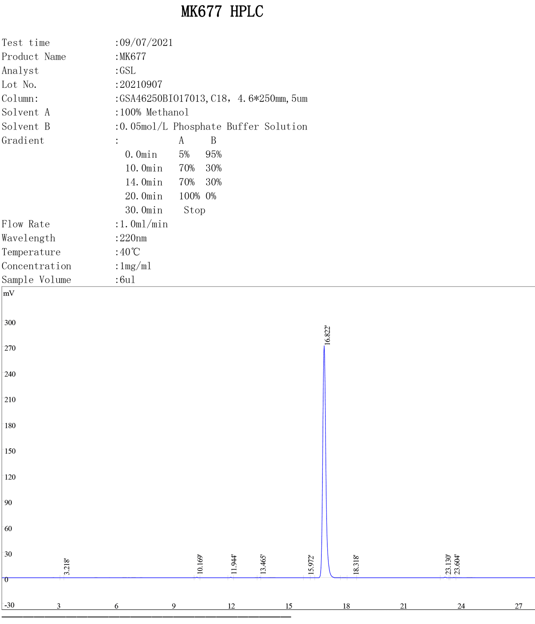Select the column description GSA46250BIO17013,C18

[173, 99]
